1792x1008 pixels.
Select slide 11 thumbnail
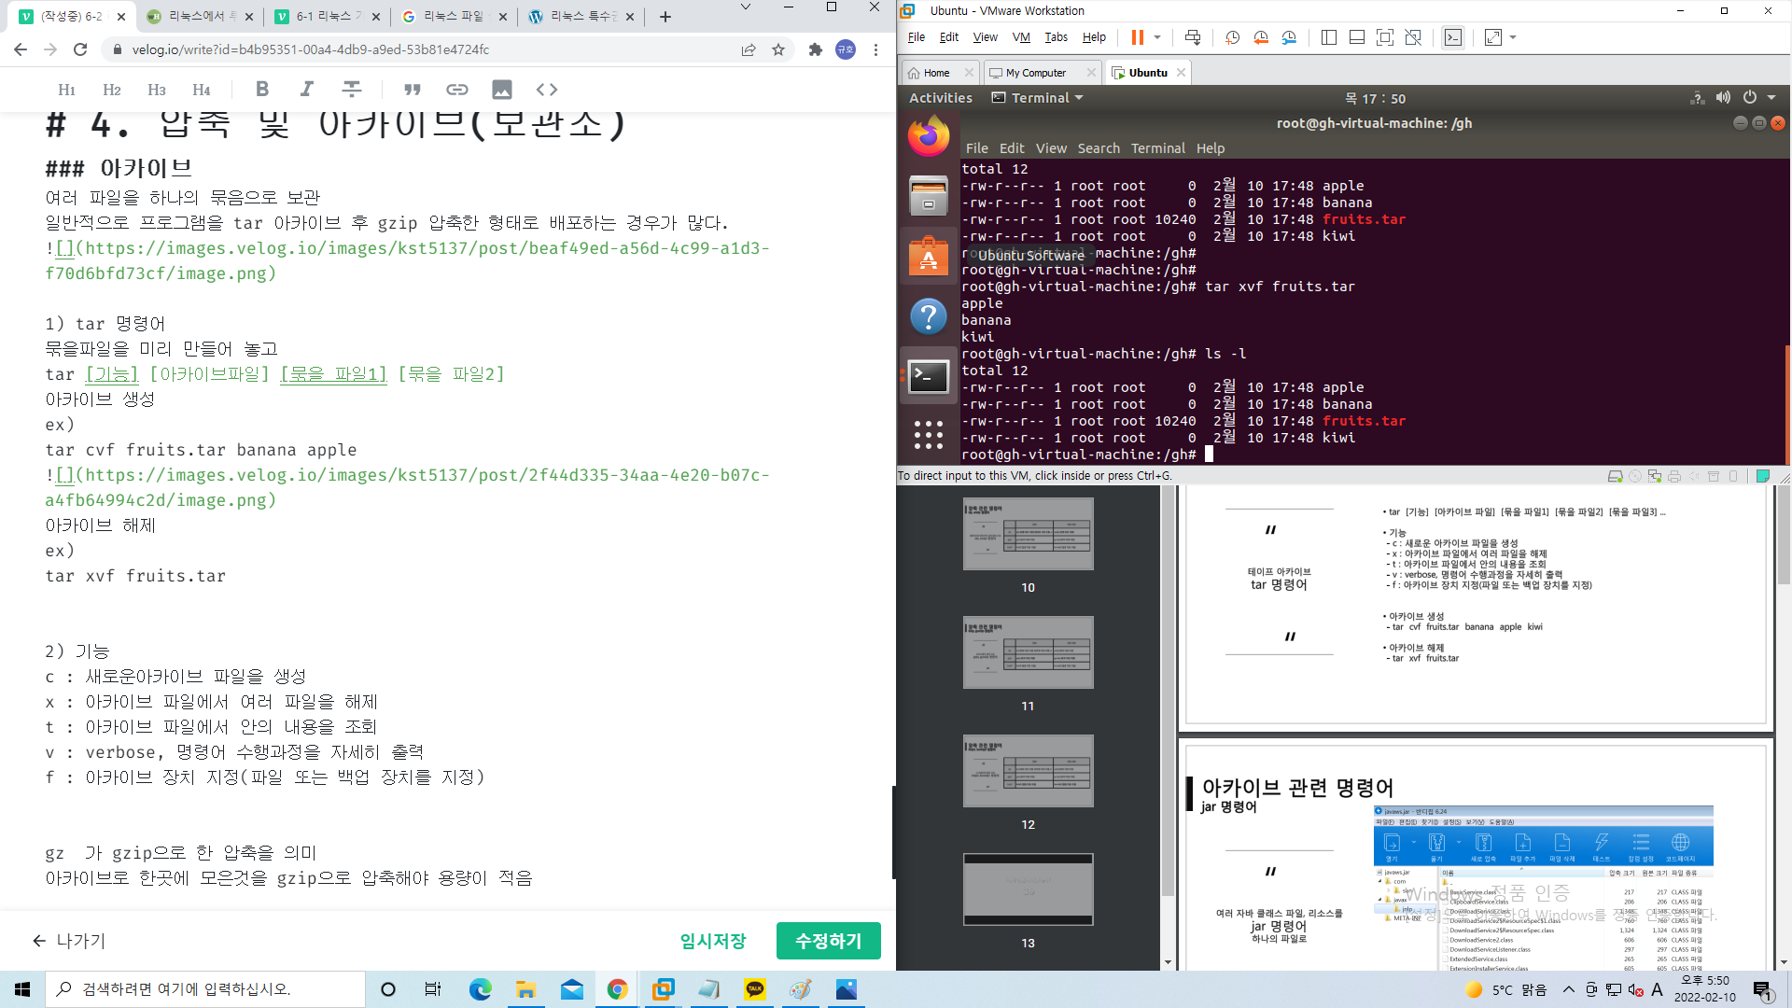tap(1028, 652)
